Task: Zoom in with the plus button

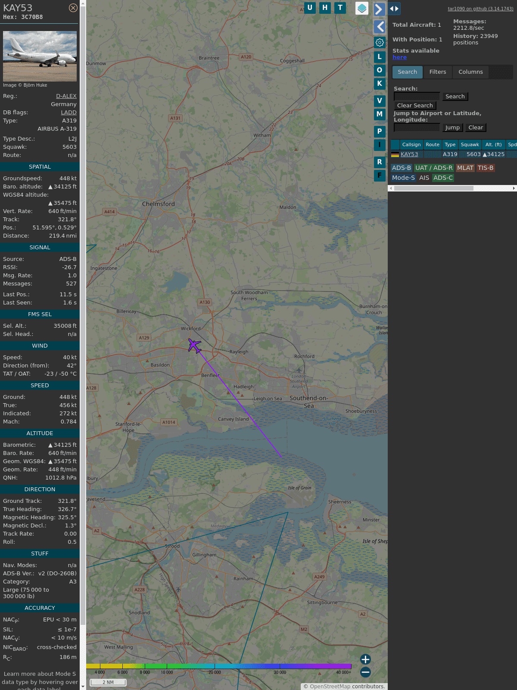Action: 365,659
